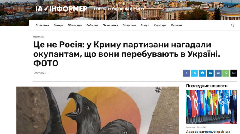Open the Здоровье section
The height and width of the screenshot is (134, 240).
[x=129, y=25]
